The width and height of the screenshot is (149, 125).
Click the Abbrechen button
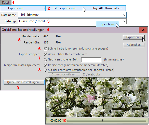click(134, 45)
